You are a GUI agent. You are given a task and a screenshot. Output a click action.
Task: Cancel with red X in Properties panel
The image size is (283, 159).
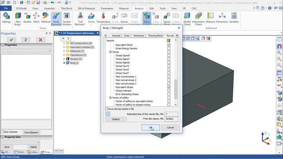[x=41, y=40]
